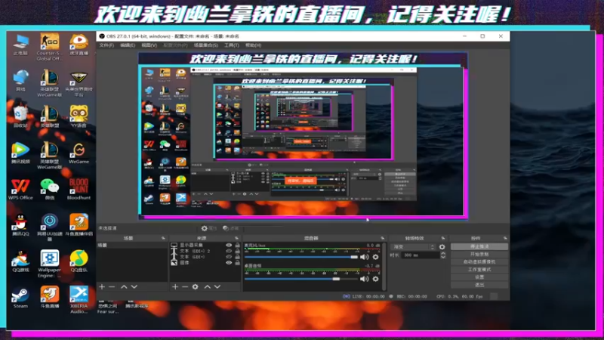Open 设置 from the controls panel
The image size is (604, 340).
[x=479, y=277]
